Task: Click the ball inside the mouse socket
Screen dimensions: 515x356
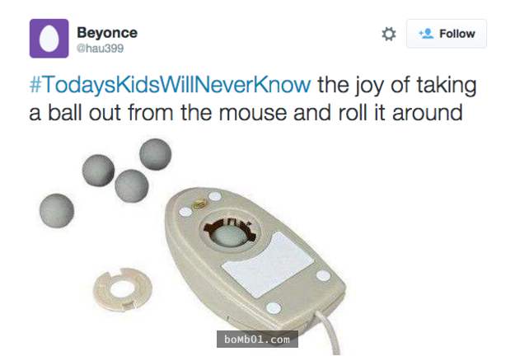Action: tap(230, 235)
